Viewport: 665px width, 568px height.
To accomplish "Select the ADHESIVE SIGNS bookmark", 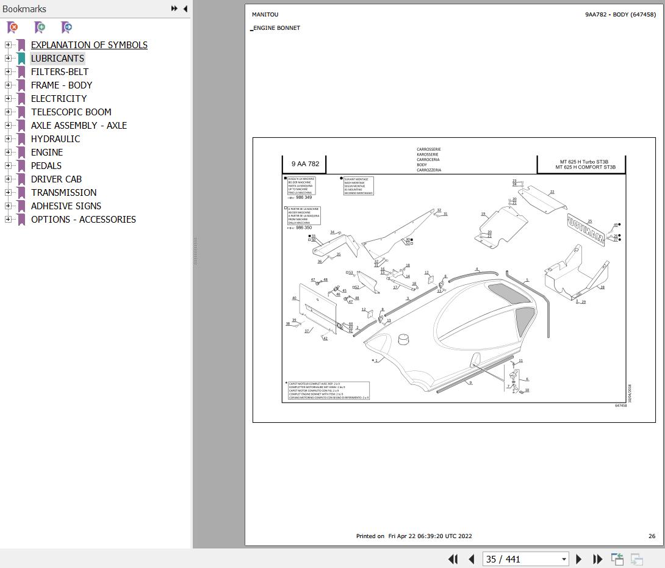I will pos(66,206).
